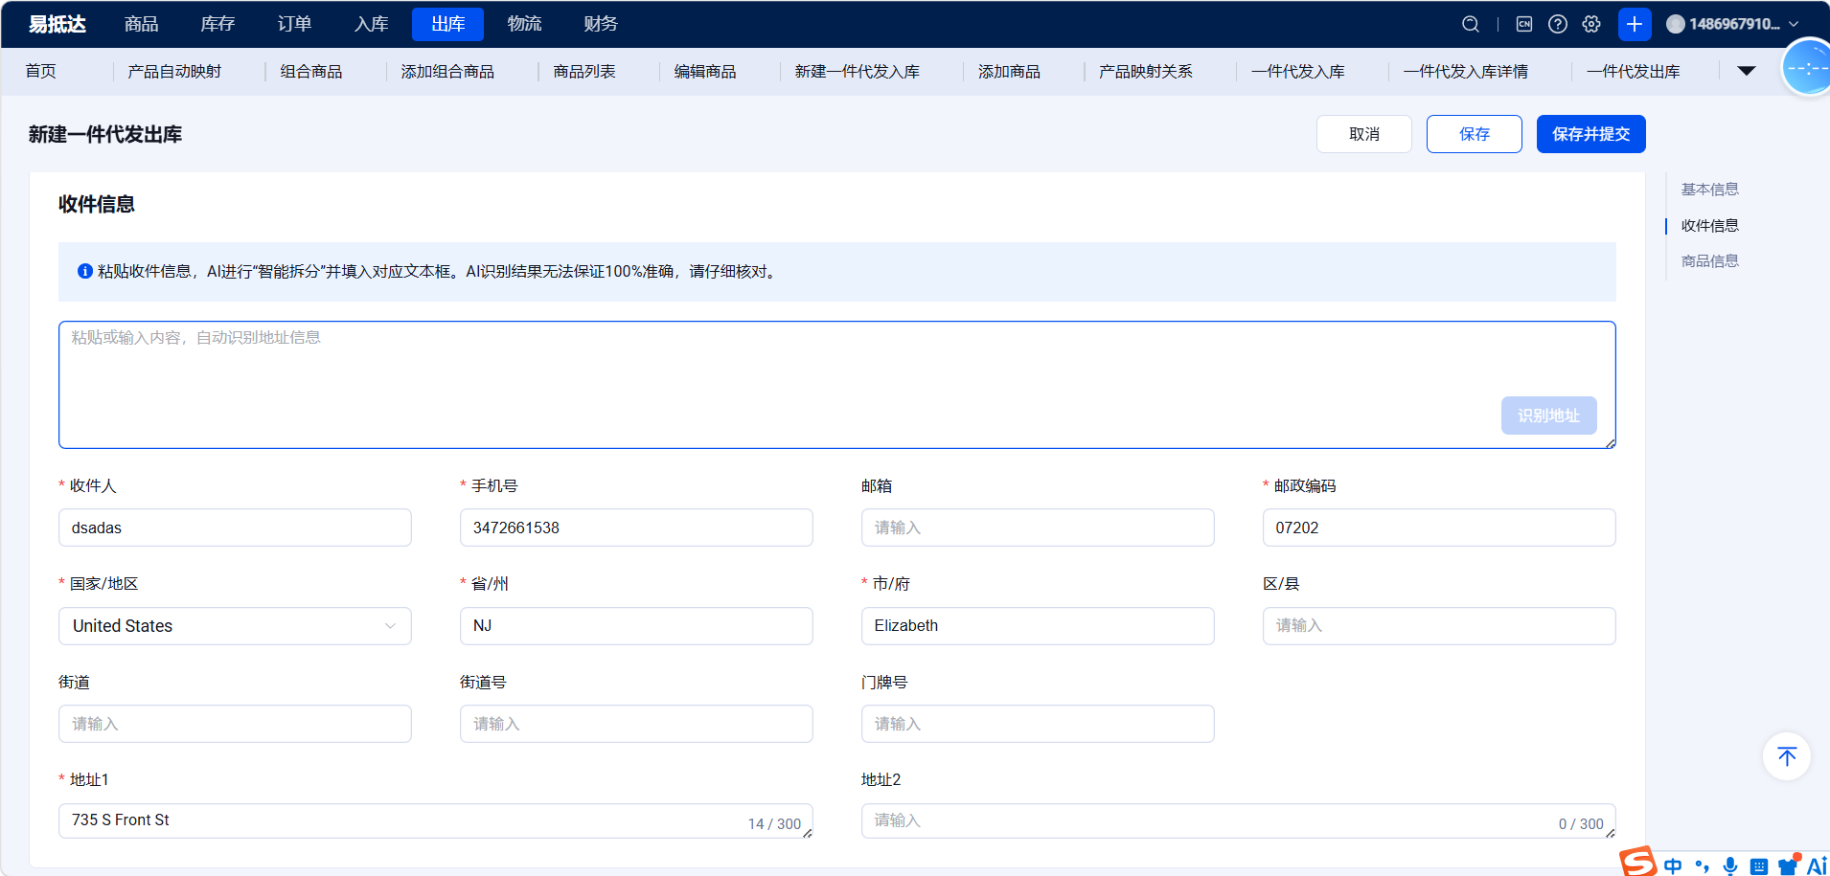Image resolution: width=1830 pixels, height=876 pixels.
Task: Open the 物流 top menu
Action: (x=524, y=24)
